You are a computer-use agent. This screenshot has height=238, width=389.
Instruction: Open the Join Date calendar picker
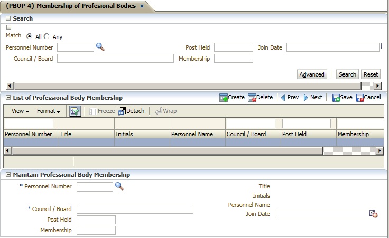(x=374, y=214)
